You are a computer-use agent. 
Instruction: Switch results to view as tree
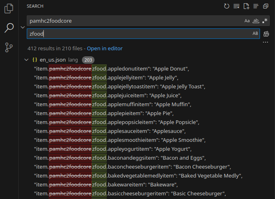[x=256, y=6]
